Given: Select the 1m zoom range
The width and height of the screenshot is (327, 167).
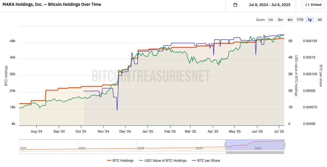Looking at the screenshot, I should click(271, 20).
